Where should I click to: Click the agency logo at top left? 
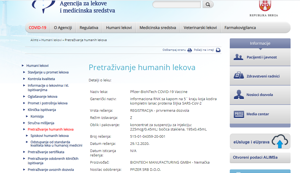[44, 6]
